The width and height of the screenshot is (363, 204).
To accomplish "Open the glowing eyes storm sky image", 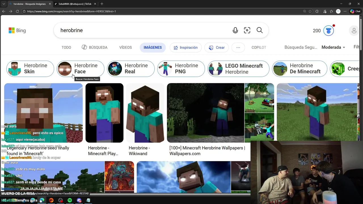I will coord(184,177).
